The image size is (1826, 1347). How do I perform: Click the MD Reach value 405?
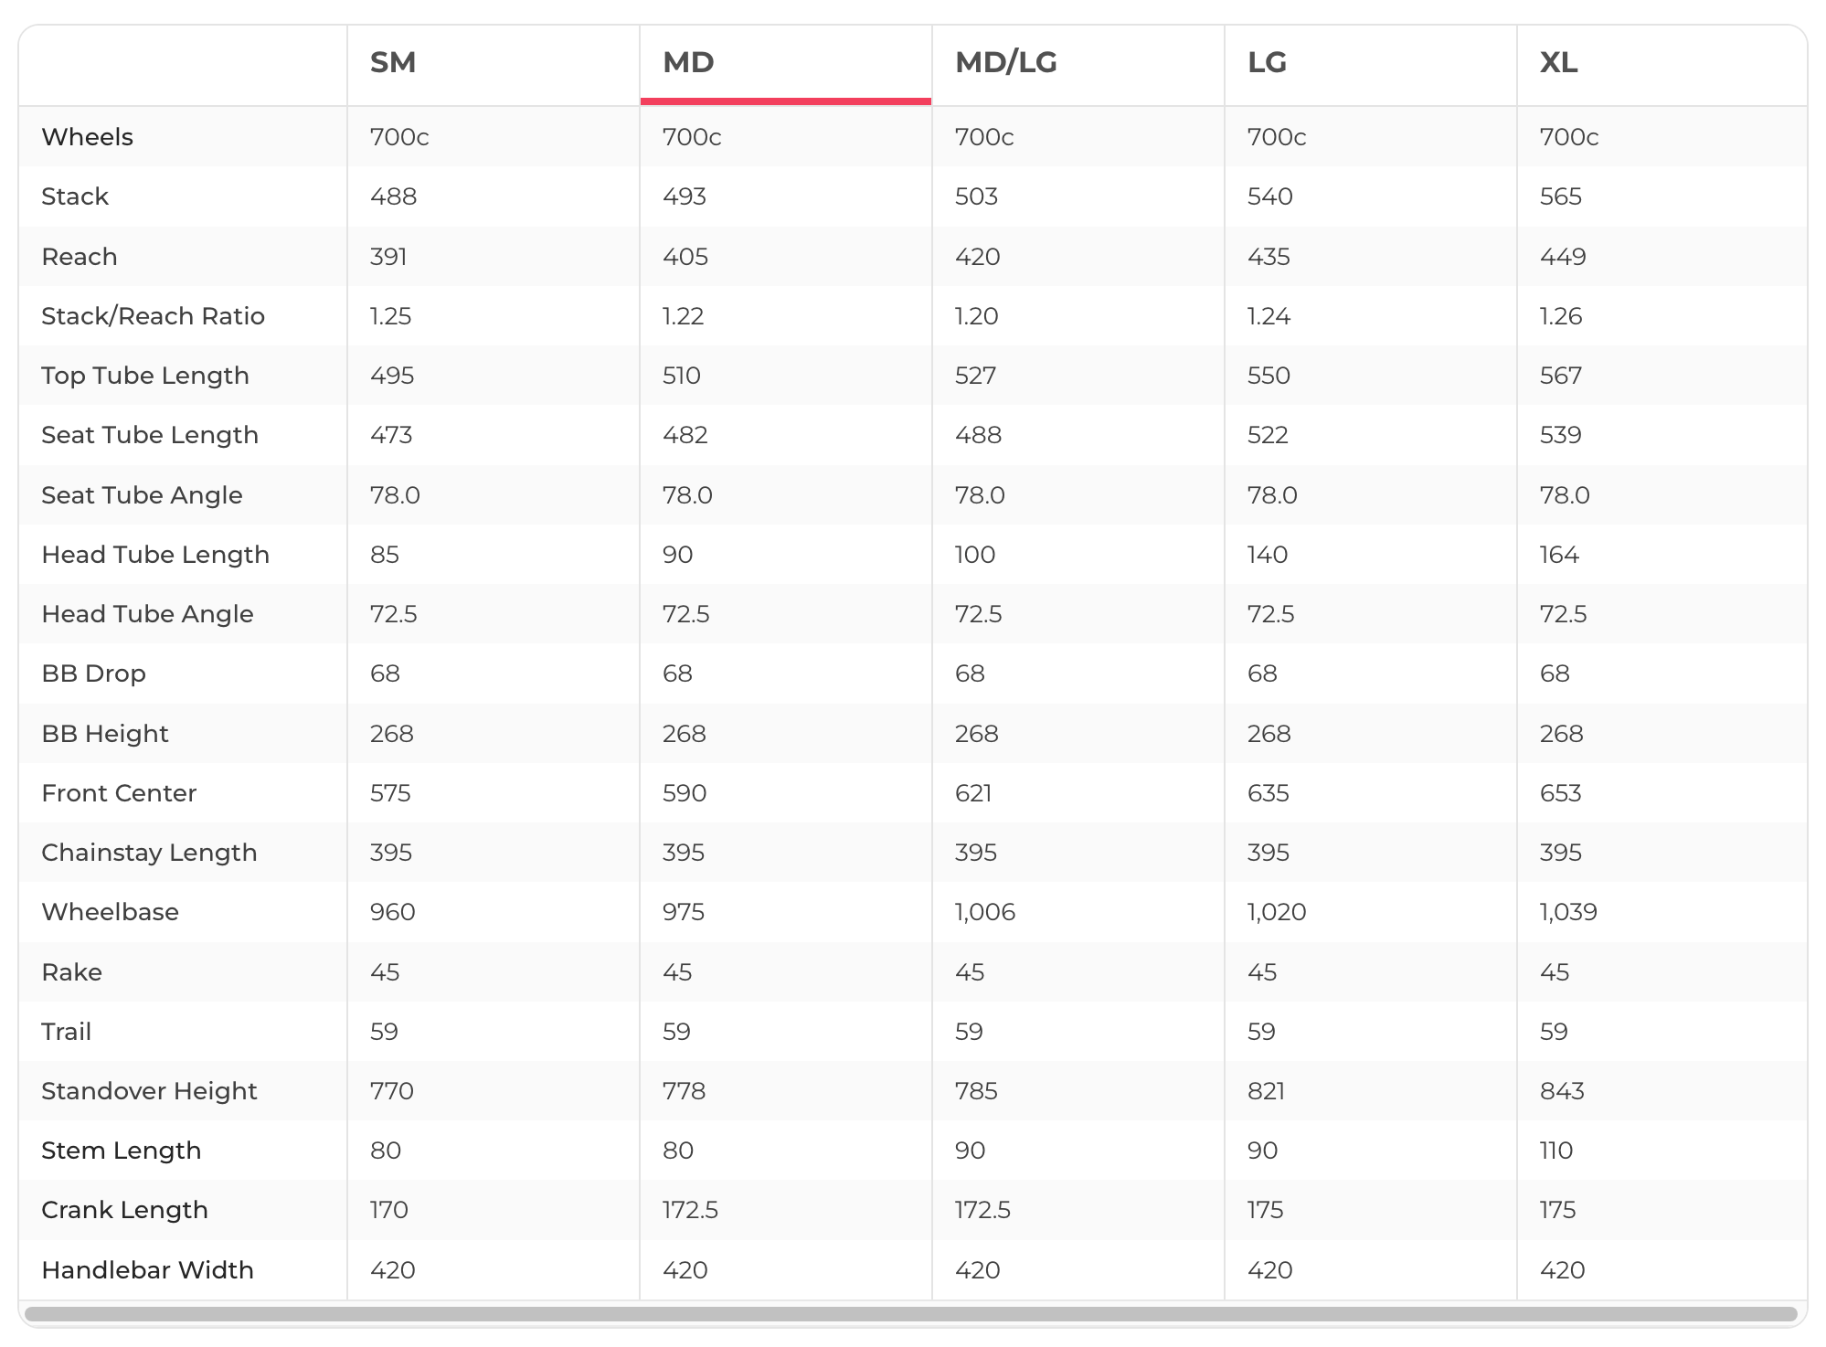(x=685, y=257)
